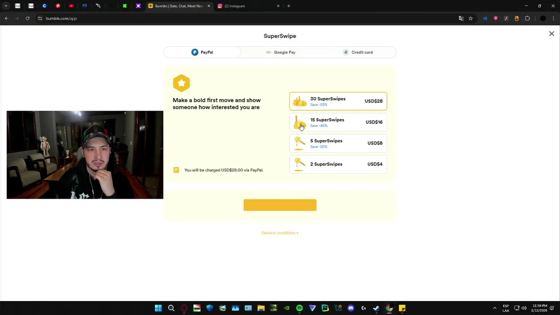Open the Chrome extensions puzzle menu
This screenshot has height=315, width=560.
pos(527,18)
